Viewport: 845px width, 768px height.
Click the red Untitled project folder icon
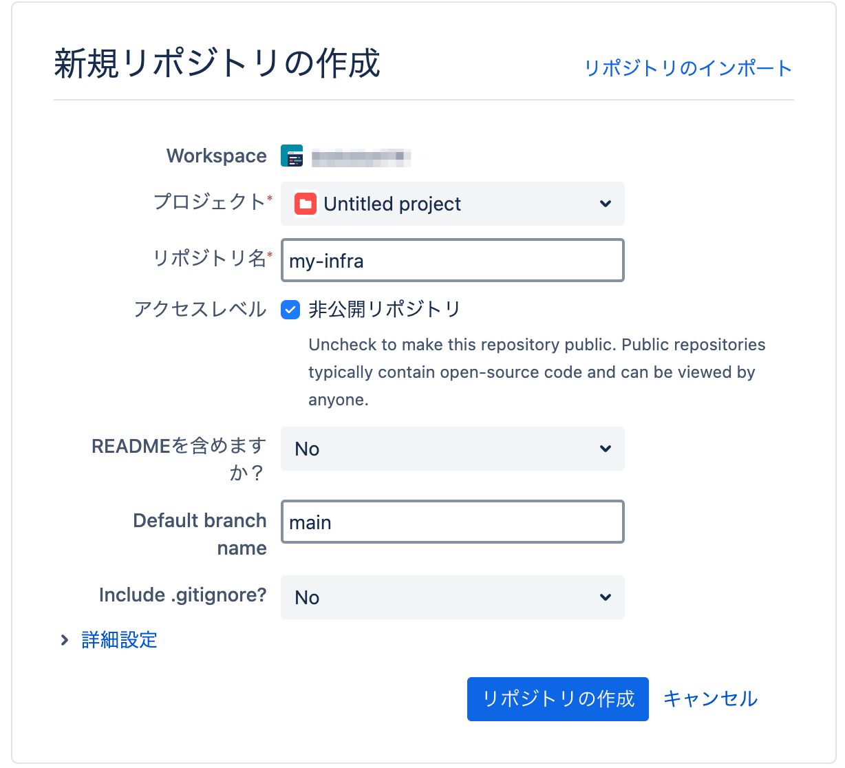click(x=306, y=204)
